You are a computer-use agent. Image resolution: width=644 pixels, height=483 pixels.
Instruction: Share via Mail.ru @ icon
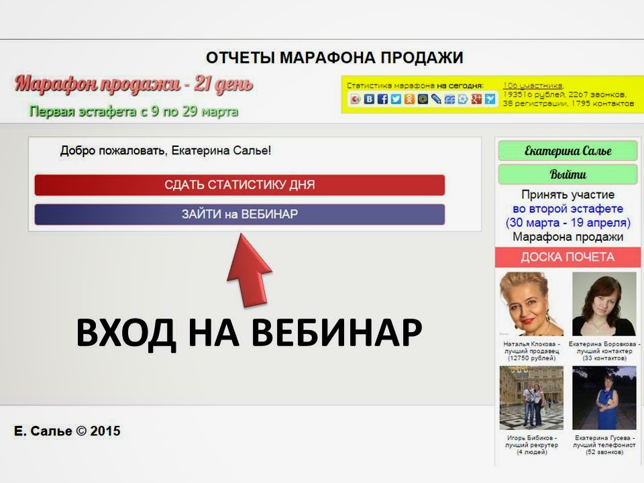tap(423, 99)
